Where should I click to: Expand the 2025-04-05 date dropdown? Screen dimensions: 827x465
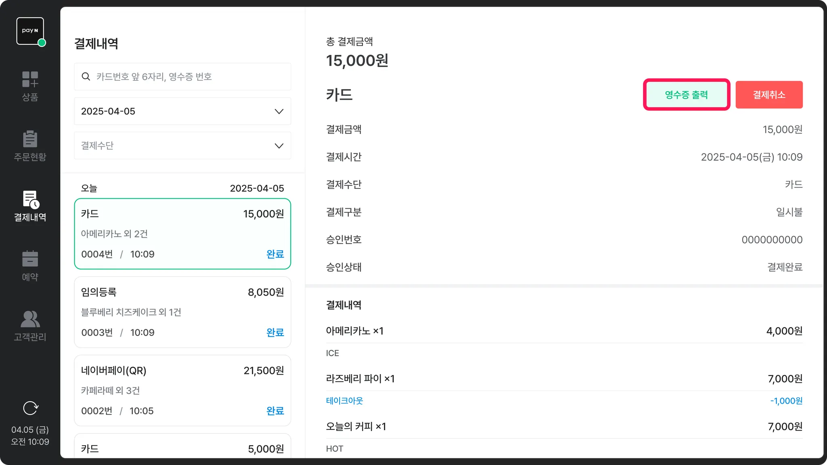(x=182, y=111)
